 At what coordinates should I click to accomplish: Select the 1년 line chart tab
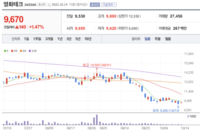(60, 39)
